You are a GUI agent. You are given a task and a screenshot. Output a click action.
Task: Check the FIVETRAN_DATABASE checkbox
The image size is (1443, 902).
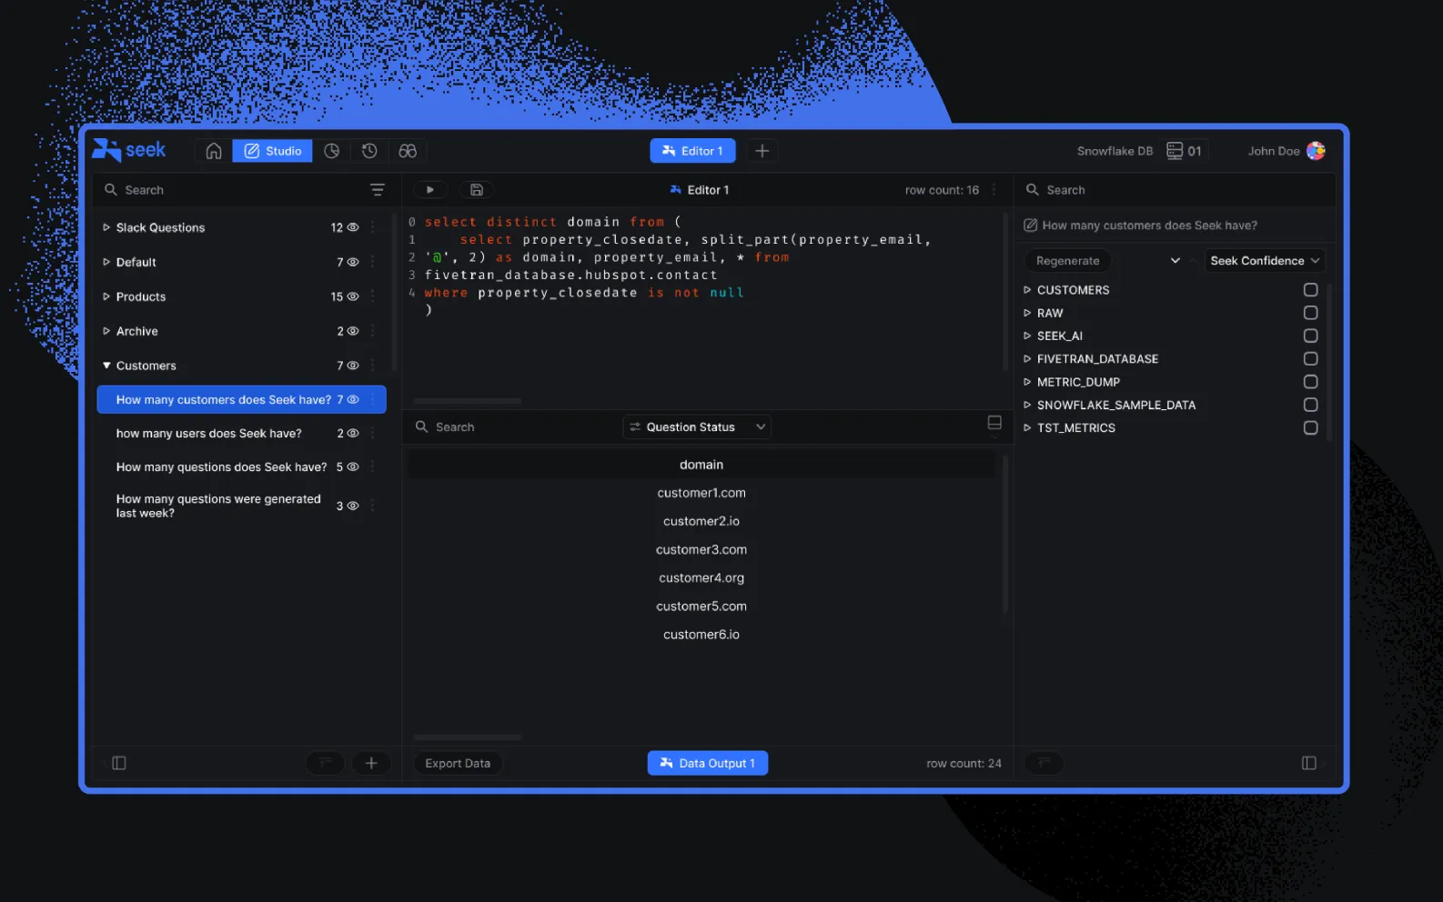coord(1310,359)
